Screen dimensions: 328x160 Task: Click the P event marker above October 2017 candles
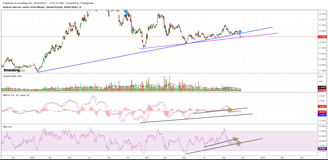pyautogui.click(x=240, y=31)
